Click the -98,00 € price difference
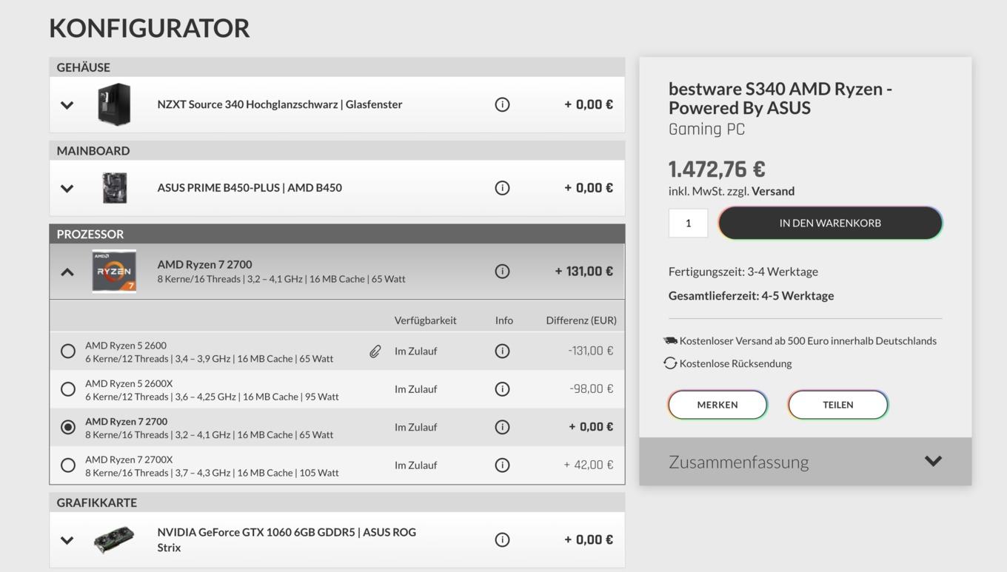The width and height of the screenshot is (1007, 572). 592,389
